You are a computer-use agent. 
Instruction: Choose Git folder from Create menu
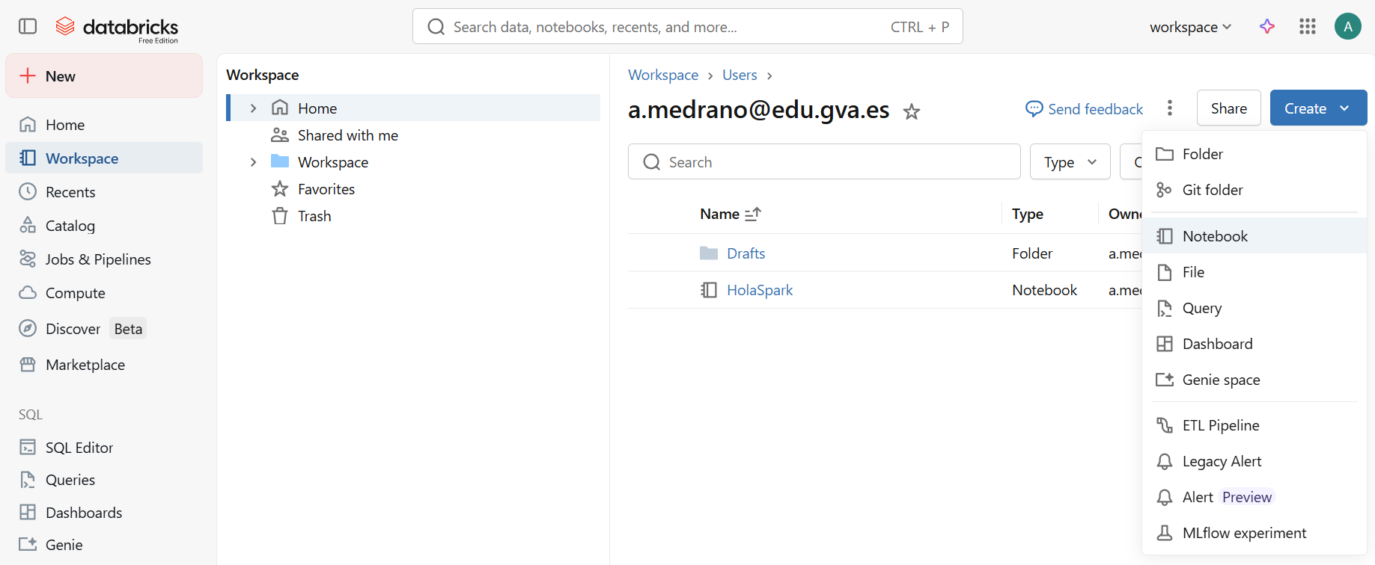pos(1254,190)
